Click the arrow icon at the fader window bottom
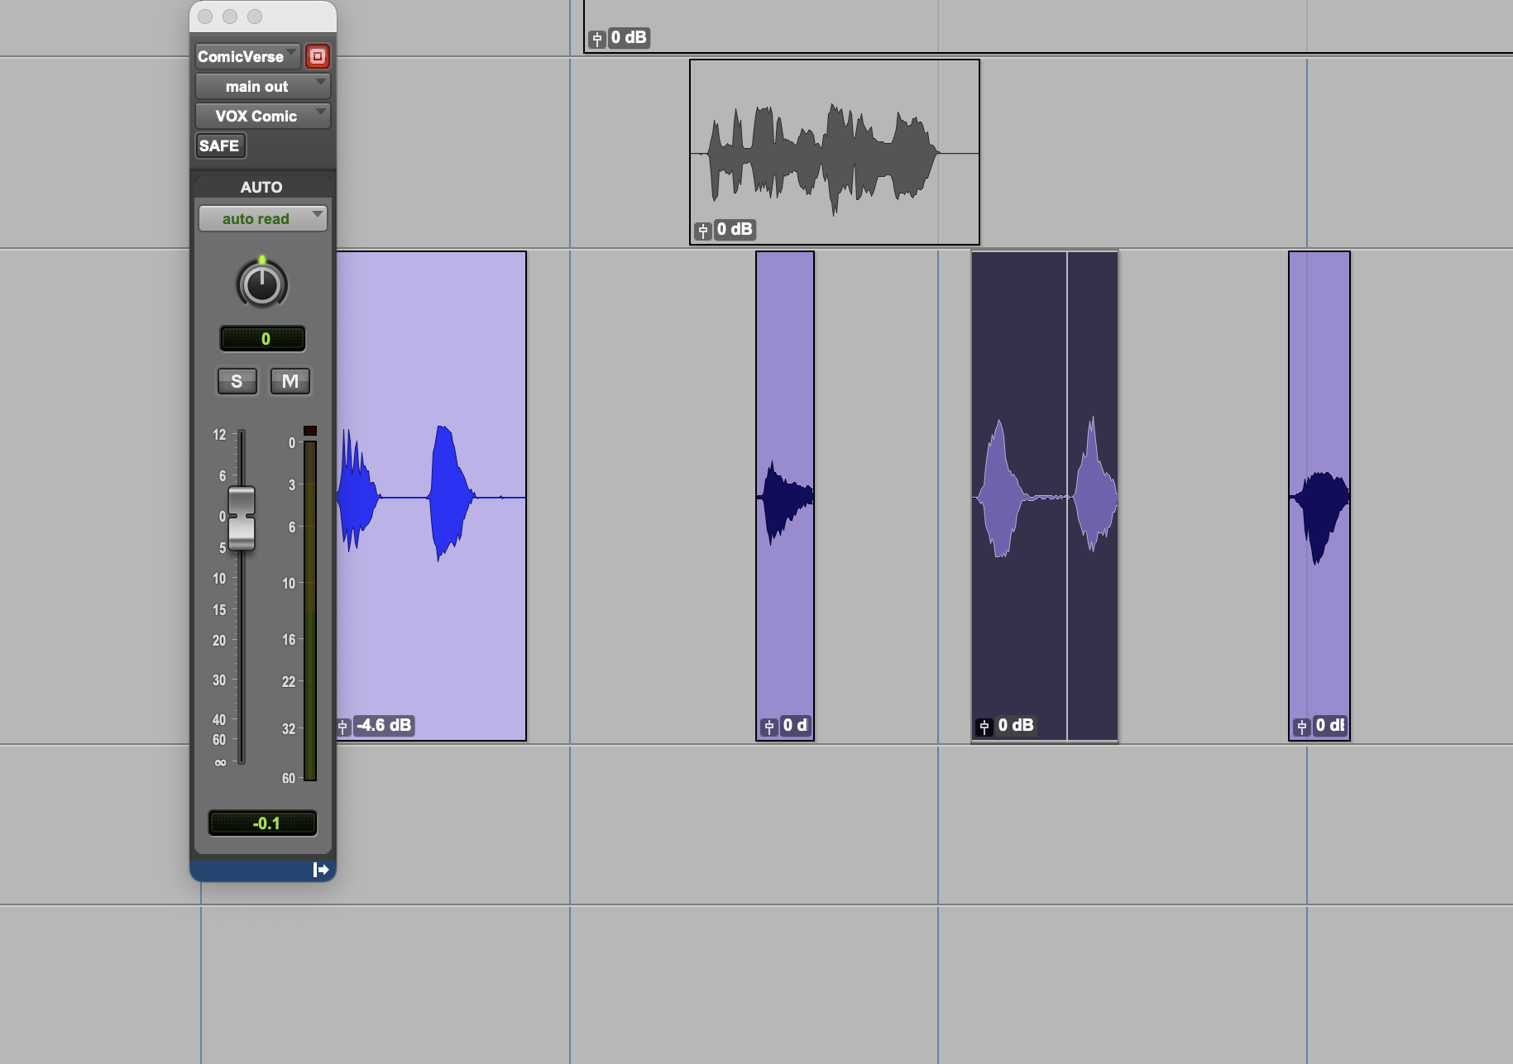 321,870
